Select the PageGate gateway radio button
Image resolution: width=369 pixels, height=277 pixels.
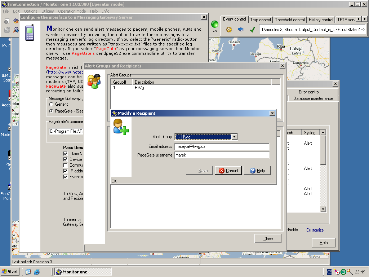[x=51, y=111]
